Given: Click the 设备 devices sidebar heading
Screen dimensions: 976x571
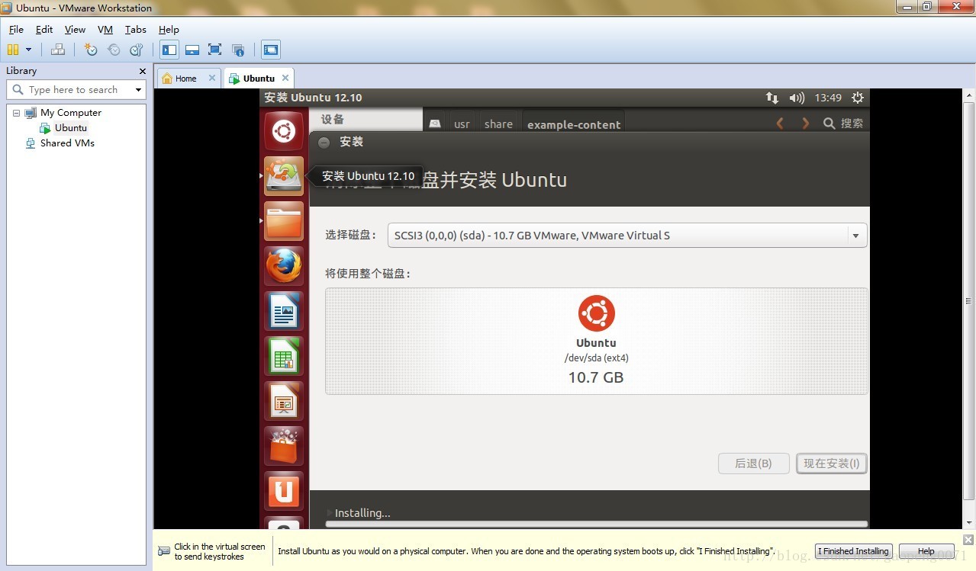Looking at the screenshot, I should tap(333, 119).
